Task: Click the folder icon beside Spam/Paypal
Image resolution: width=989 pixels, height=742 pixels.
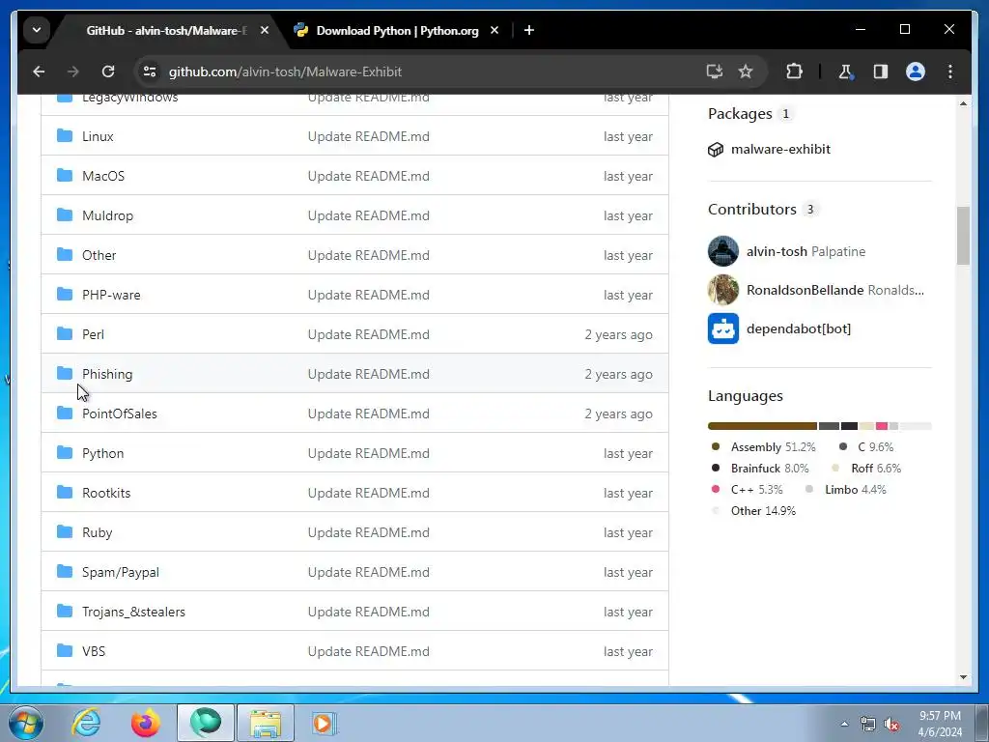Action: (65, 572)
